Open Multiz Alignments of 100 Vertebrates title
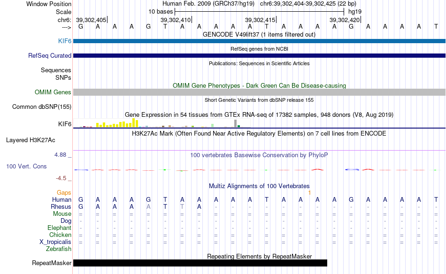This screenshot has height=274, width=446. (259, 186)
